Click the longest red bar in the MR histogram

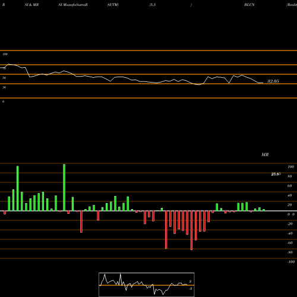191,230
